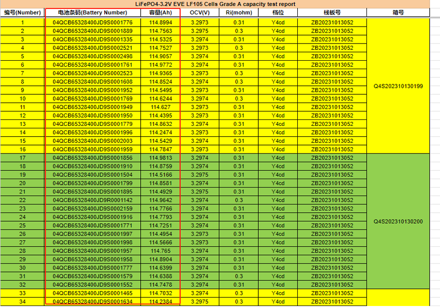Click the 容量(Ah) header cell
440x307 pixels.
pos(160,12)
